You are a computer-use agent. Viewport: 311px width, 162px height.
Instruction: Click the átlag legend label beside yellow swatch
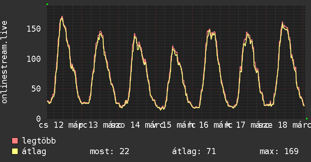tap(34, 152)
